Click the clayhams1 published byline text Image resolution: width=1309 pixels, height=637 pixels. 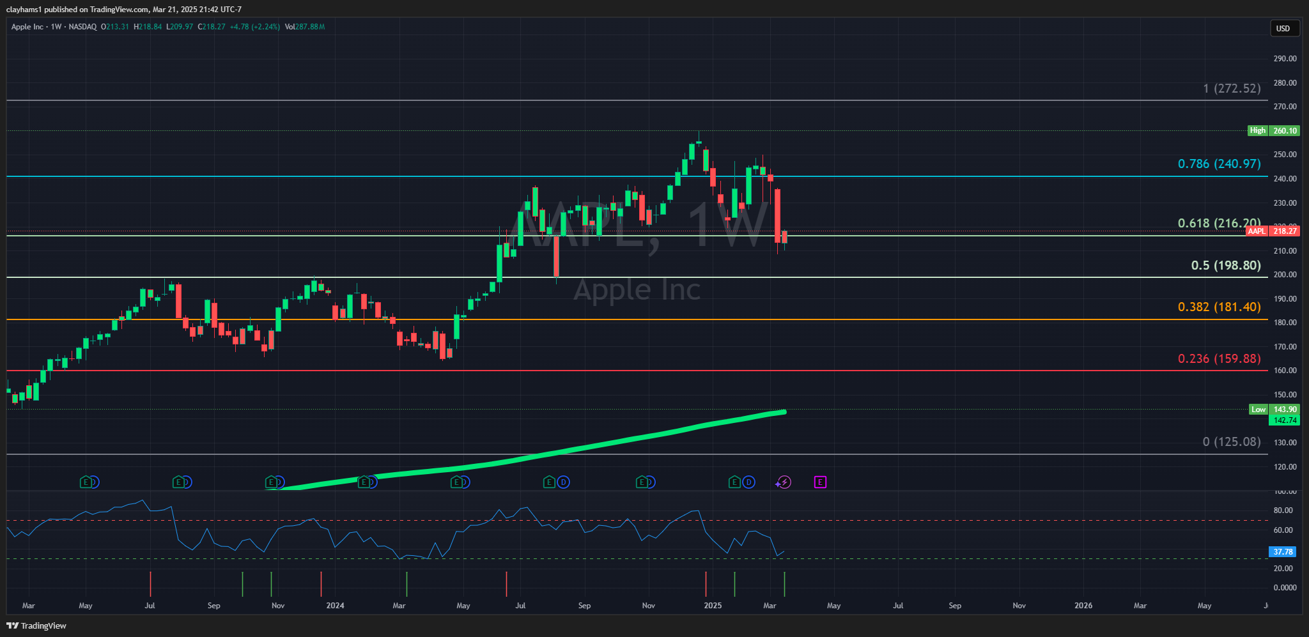click(x=123, y=10)
